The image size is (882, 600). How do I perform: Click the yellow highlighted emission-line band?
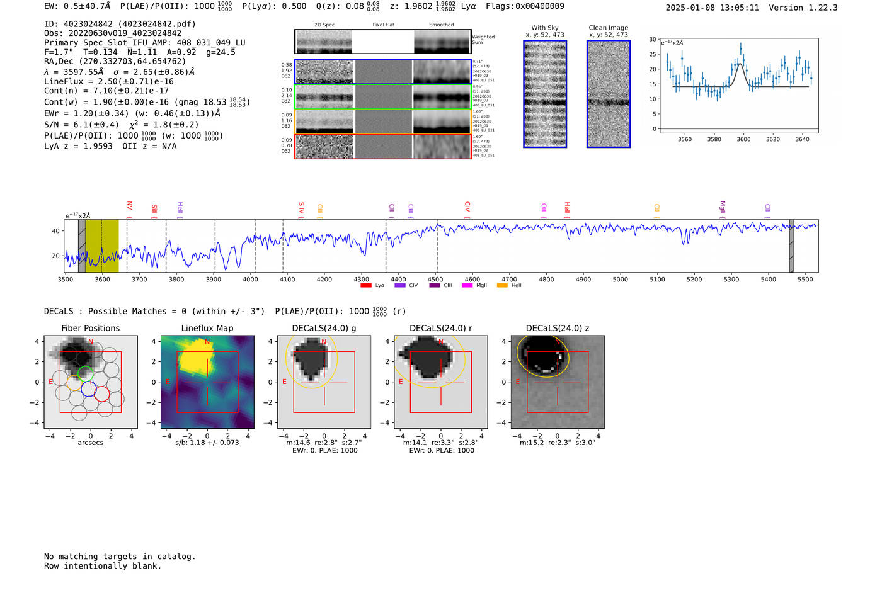[102, 246]
